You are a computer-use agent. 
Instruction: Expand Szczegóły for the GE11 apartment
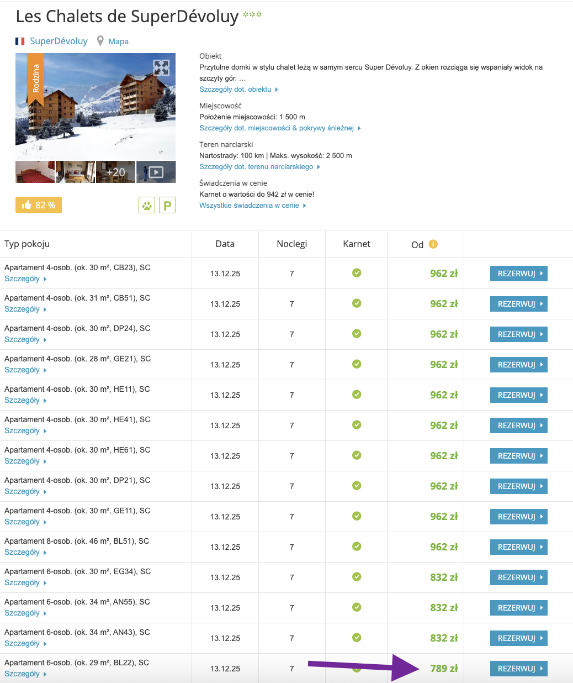click(x=25, y=522)
